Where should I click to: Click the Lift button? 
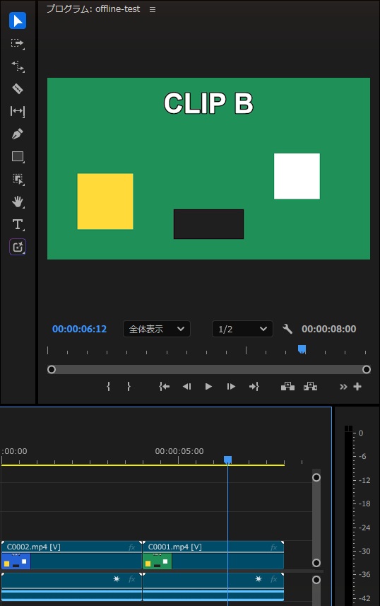coord(287,387)
